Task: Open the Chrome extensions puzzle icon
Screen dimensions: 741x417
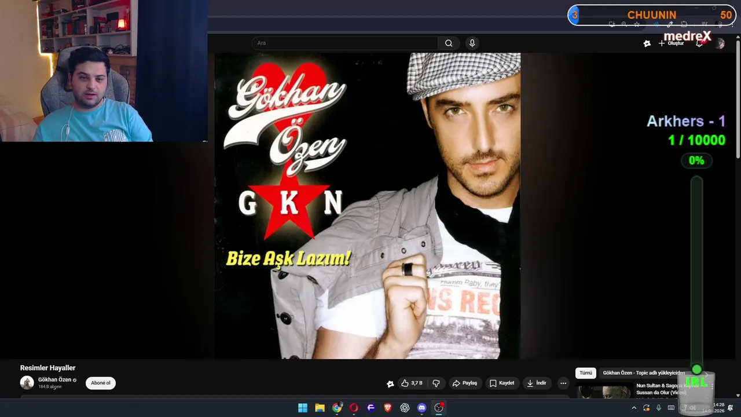Action: (x=684, y=24)
